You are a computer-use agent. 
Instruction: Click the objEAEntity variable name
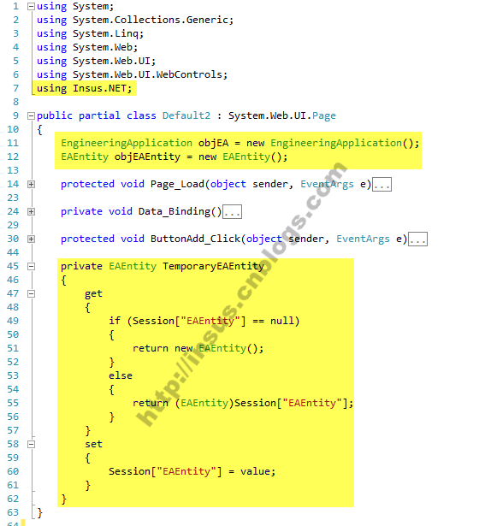(147, 157)
